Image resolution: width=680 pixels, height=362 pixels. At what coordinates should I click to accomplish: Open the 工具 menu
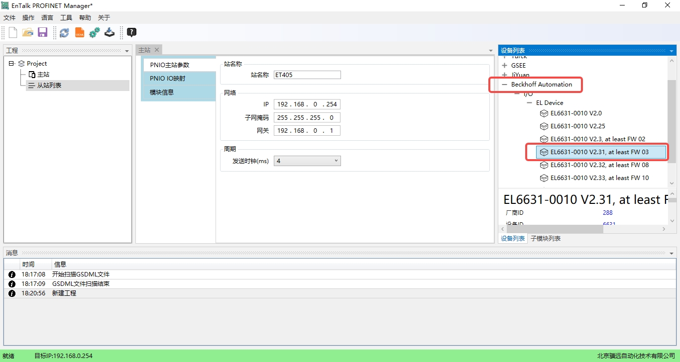tap(66, 18)
